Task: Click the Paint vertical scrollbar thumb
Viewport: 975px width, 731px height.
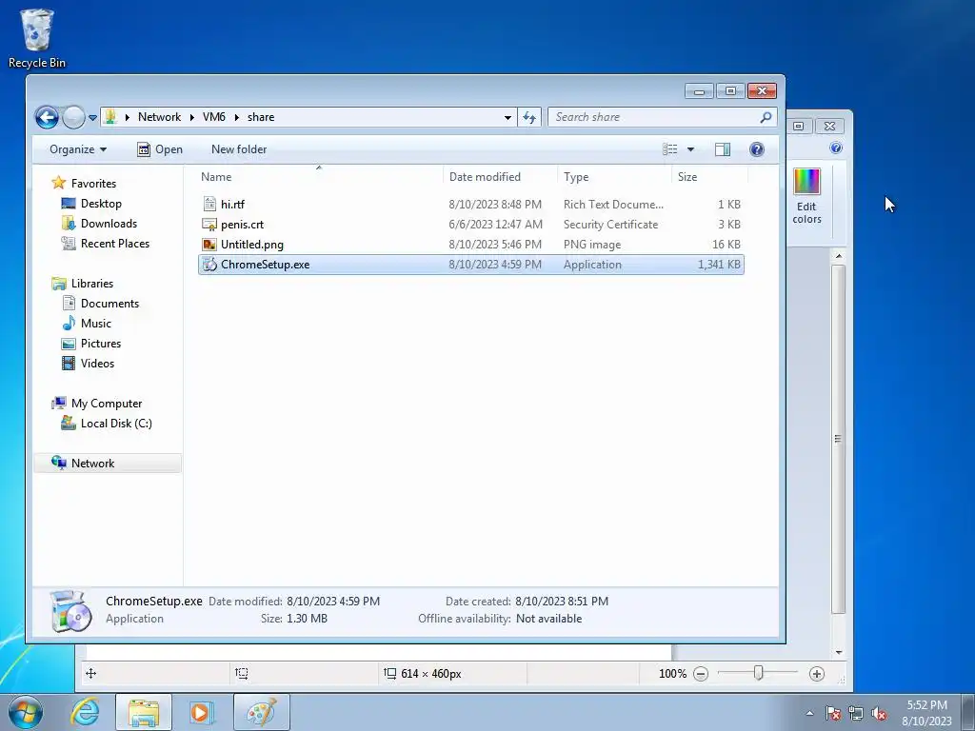Action: [838, 439]
